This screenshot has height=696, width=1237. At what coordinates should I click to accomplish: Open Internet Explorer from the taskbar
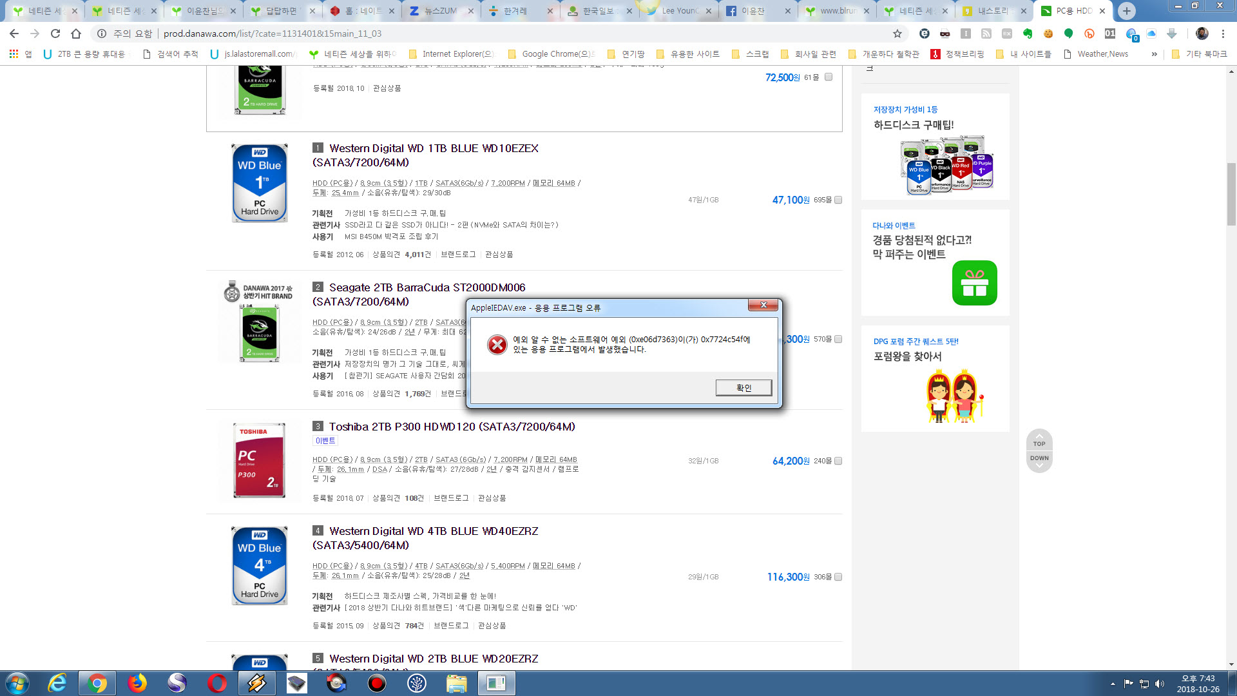[57, 683]
